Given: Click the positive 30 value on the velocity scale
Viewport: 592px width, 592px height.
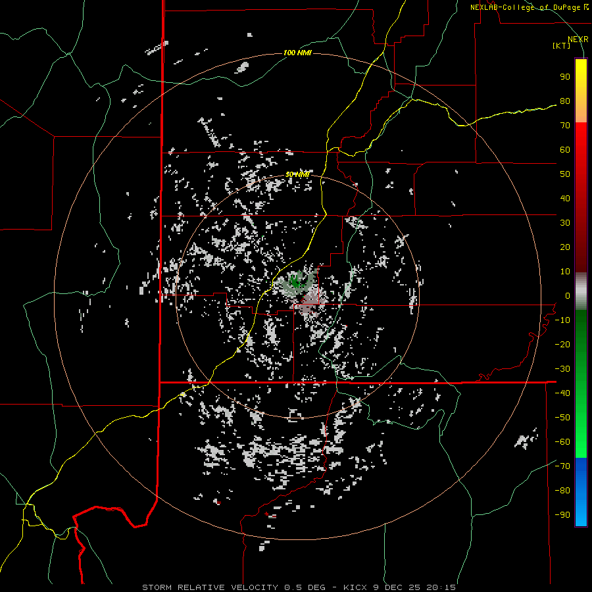Looking at the screenshot, I should [x=565, y=223].
